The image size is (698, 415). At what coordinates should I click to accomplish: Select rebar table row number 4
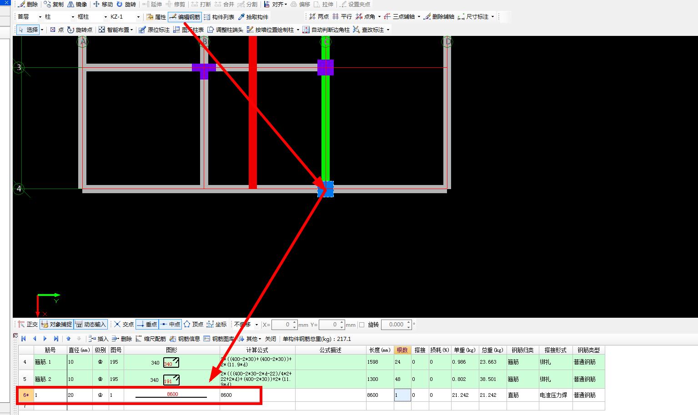click(x=25, y=362)
